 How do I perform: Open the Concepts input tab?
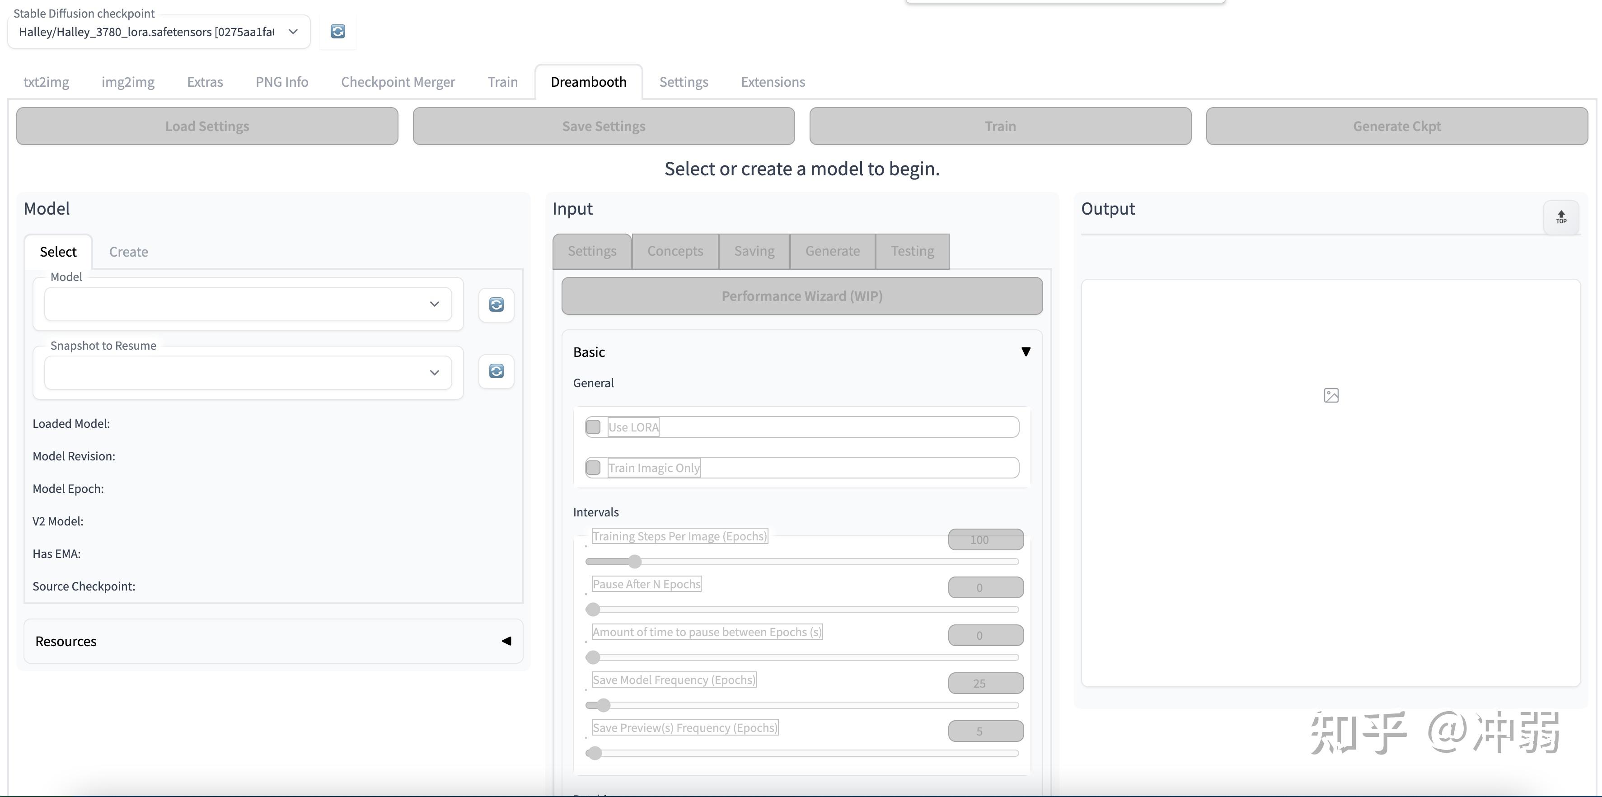pyautogui.click(x=675, y=251)
